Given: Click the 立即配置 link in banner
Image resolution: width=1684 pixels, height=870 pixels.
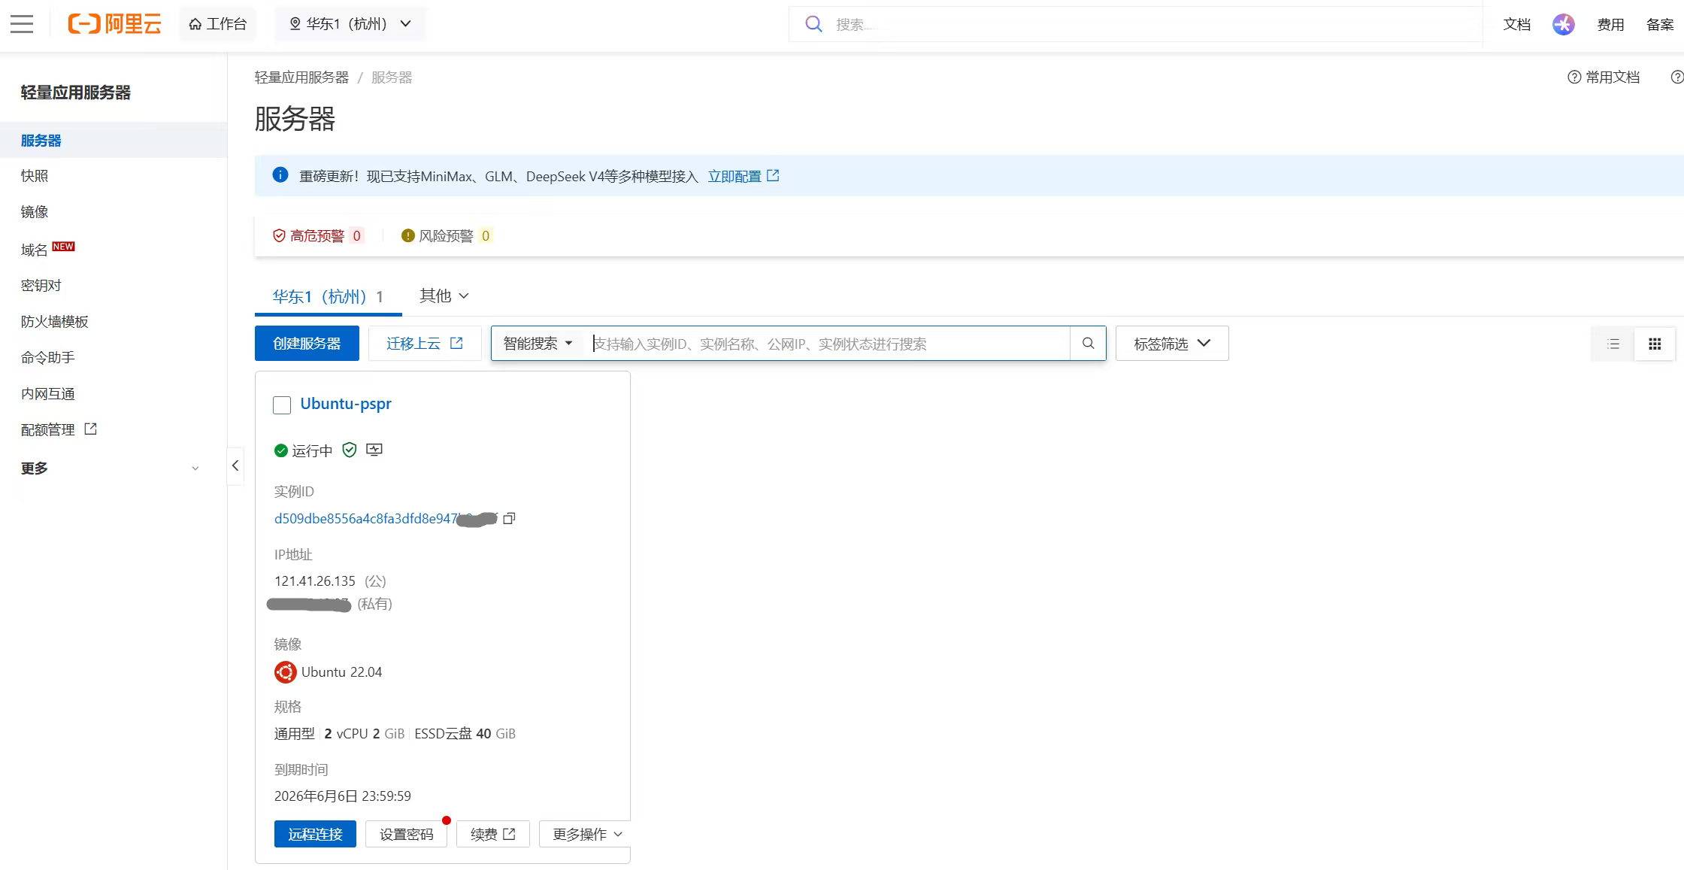Looking at the screenshot, I should [x=743, y=176].
